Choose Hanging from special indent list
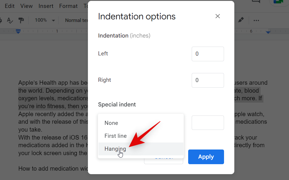The height and width of the screenshot is (180, 289). pos(115,149)
